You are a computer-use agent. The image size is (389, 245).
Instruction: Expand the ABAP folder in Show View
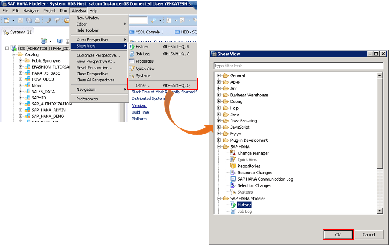pos(218,82)
